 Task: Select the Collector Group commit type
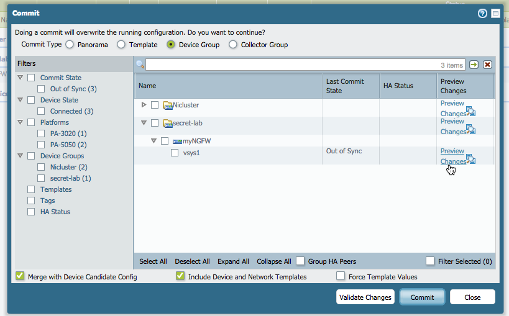[x=233, y=45]
